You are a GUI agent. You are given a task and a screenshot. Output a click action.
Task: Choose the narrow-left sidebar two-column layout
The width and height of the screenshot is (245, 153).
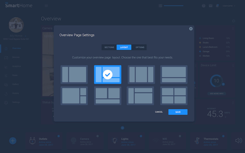pos(74,74)
